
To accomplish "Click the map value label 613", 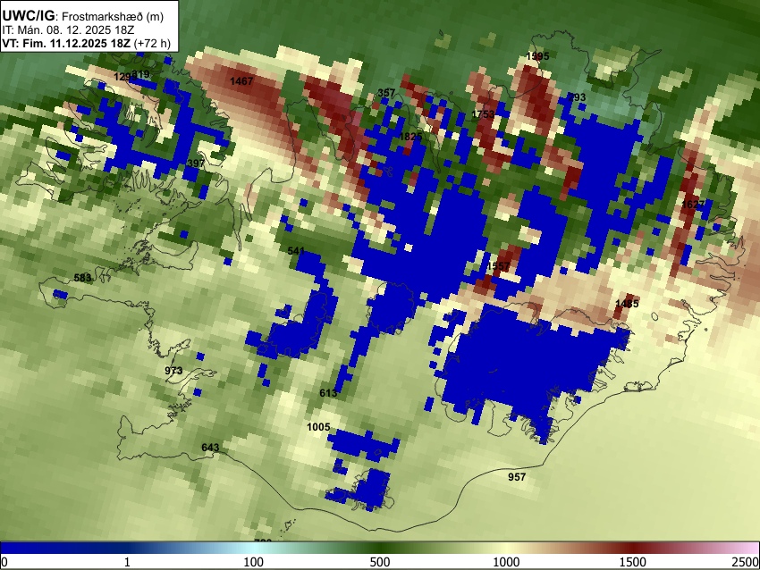I will click(x=328, y=393).
